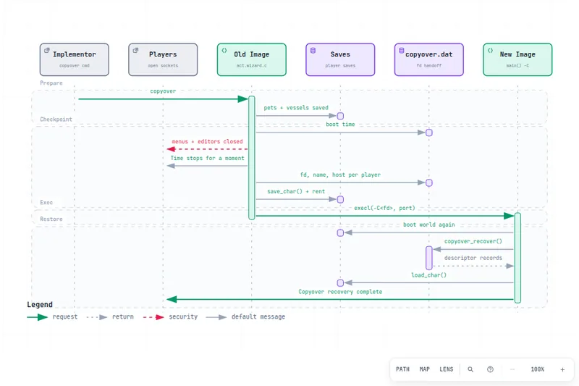Click the Old Image activation bar
579x386 pixels.
[x=252, y=158]
